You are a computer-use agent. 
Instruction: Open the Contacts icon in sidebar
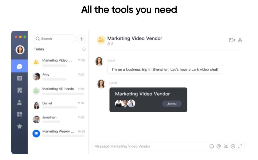point(19,102)
